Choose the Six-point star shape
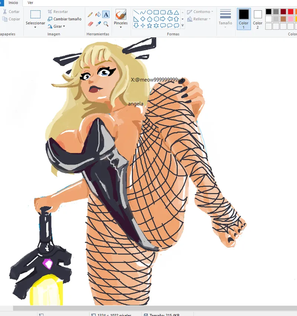 156,26
